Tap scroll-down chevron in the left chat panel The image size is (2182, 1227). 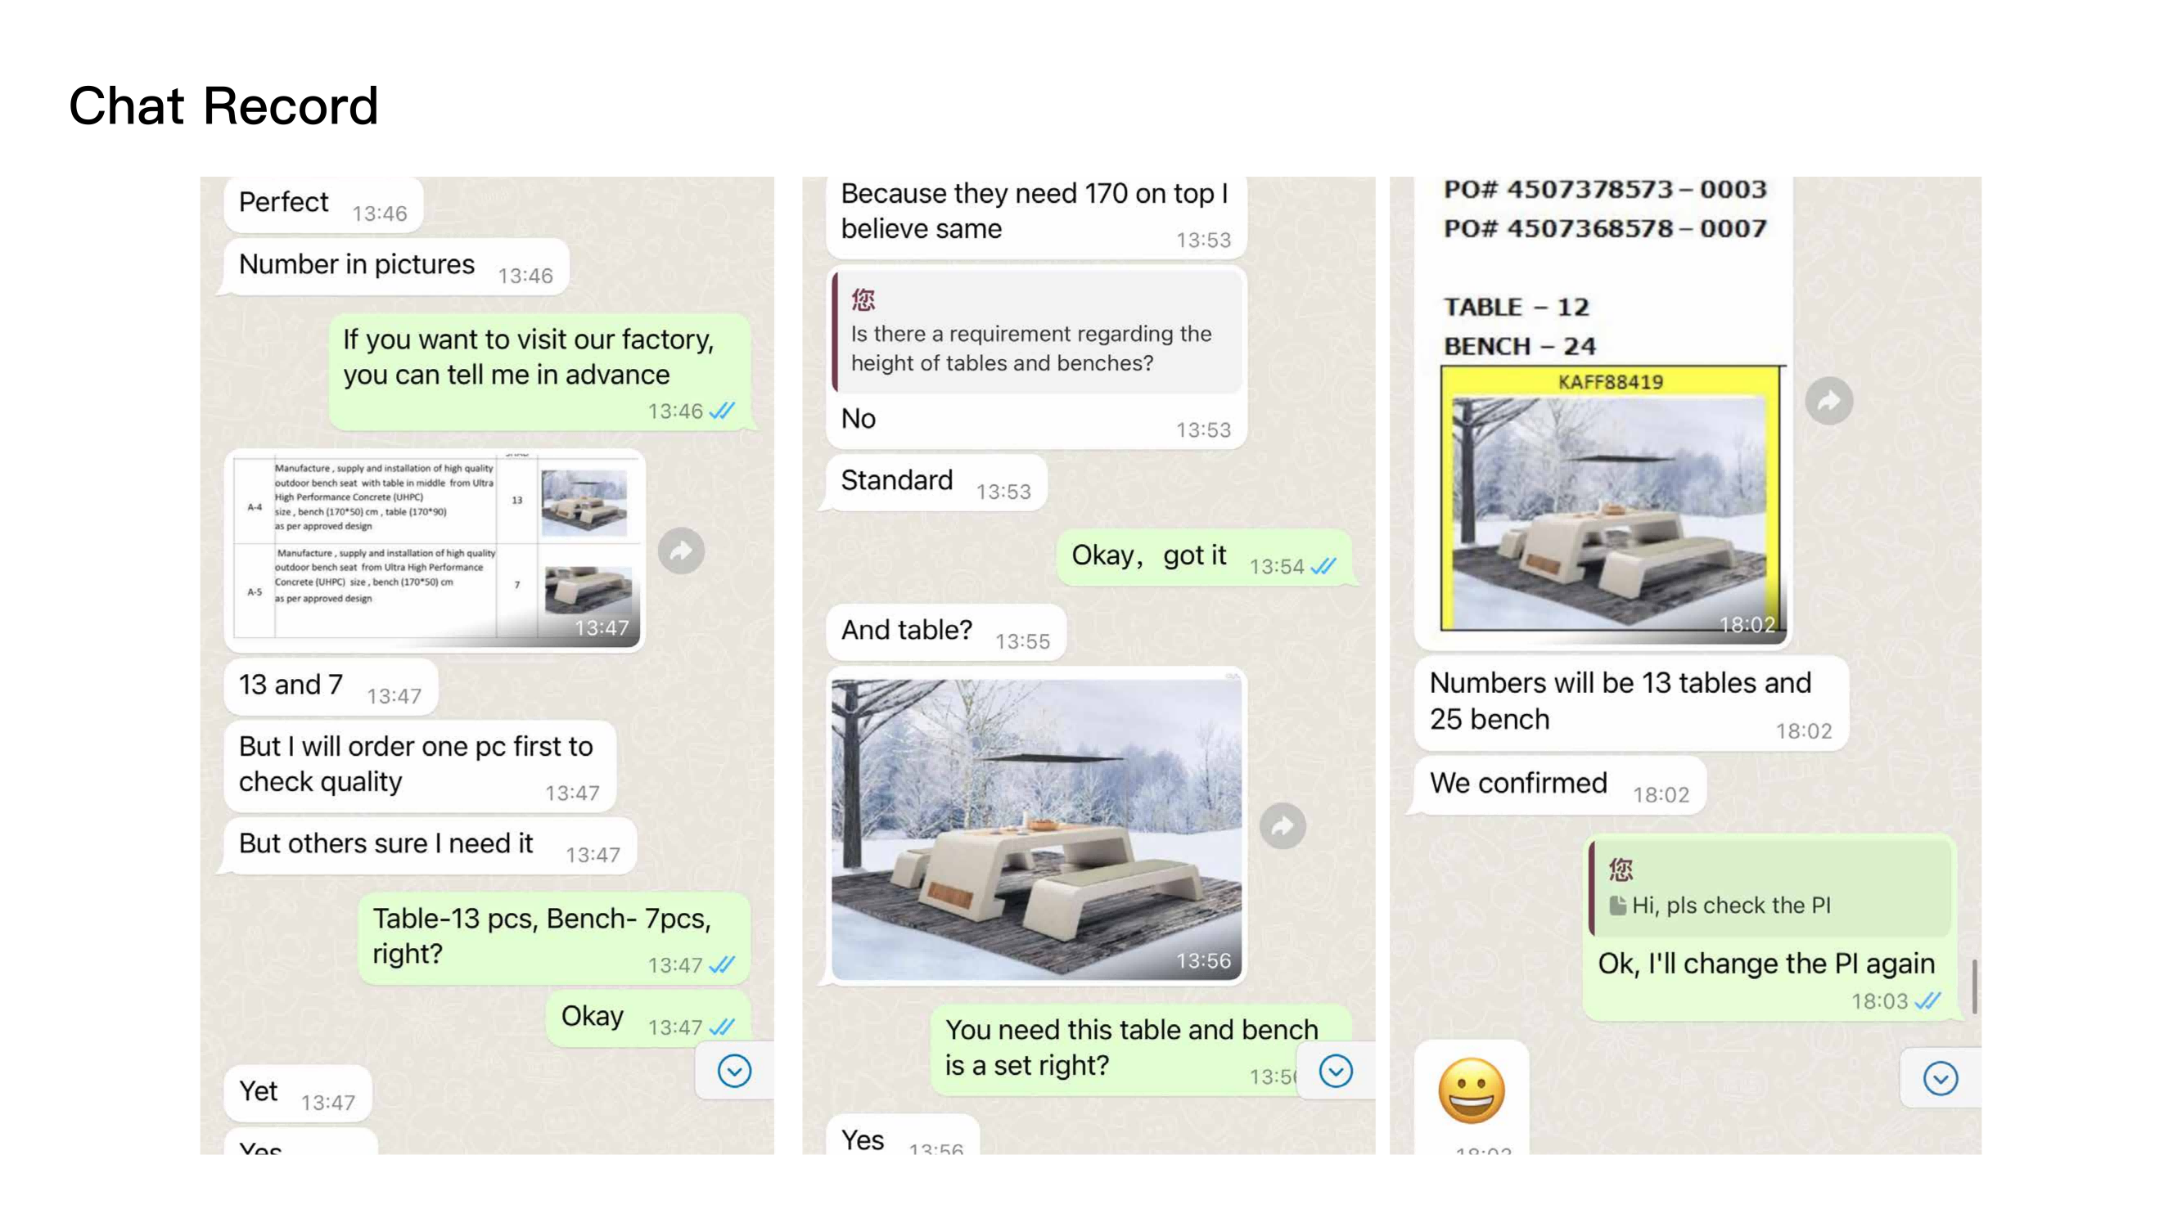734,1072
